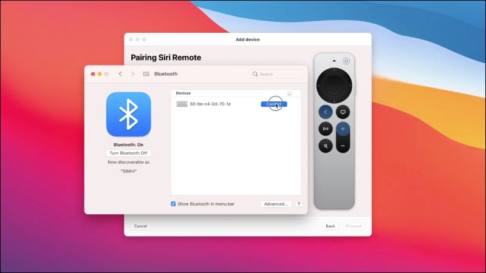Click the Connect button for 60-be-c4-0d-70-1e
The height and width of the screenshot is (273, 486).
click(274, 104)
